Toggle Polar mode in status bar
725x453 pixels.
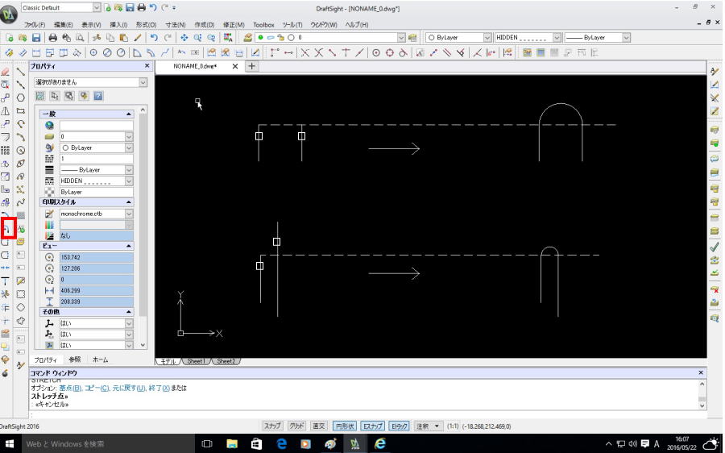(345, 426)
